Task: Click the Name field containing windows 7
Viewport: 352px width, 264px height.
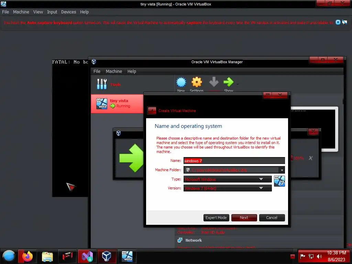Action: [234, 161]
